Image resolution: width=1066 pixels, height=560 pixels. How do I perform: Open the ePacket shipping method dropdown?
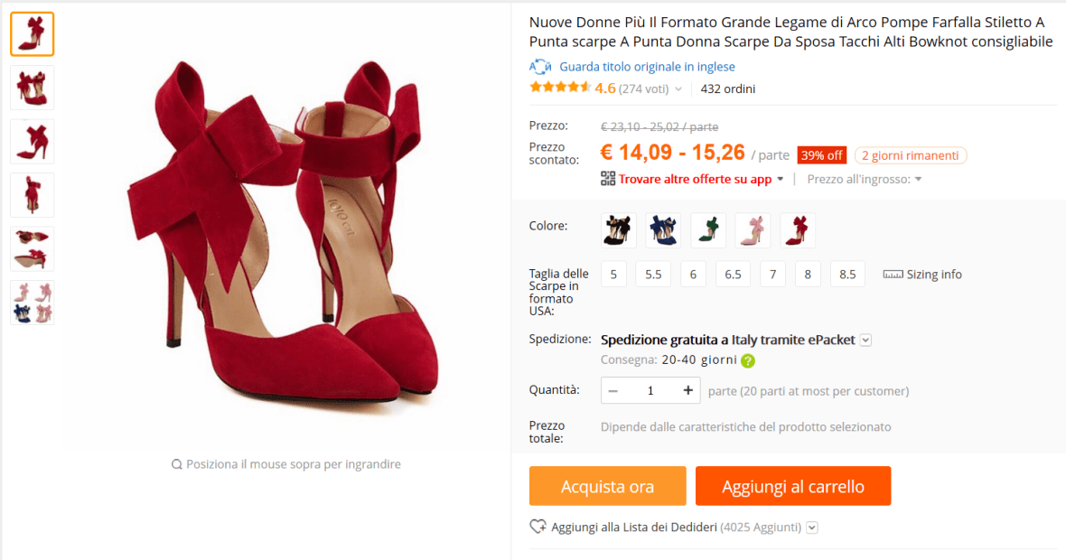pyautogui.click(x=865, y=341)
